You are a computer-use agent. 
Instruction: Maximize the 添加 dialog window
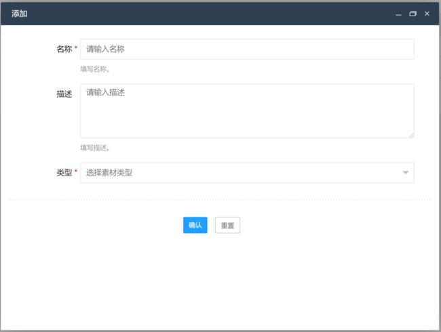pos(413,14)
